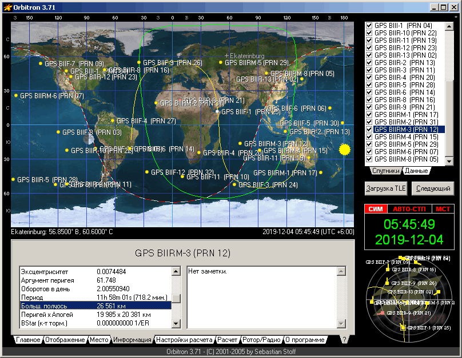Open the question mark help tab

tap(344, 340)
